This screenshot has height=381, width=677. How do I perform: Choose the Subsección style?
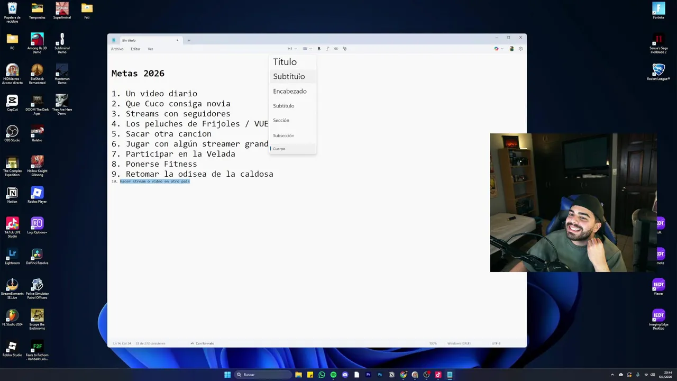pos(292,135)
